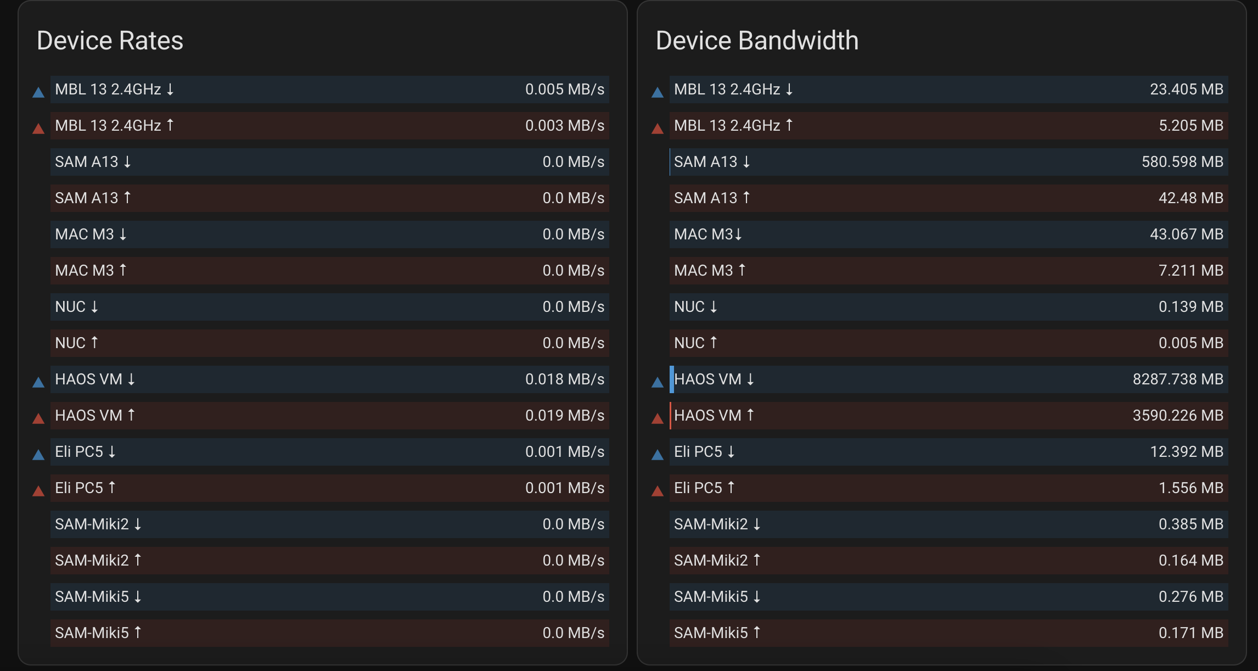The height and width of the screenshot is (671, 1258).
Task: Open SAM A13 download bandwidth 580.598 MB row
Action: pyautogui.click(x=948, y=162)
